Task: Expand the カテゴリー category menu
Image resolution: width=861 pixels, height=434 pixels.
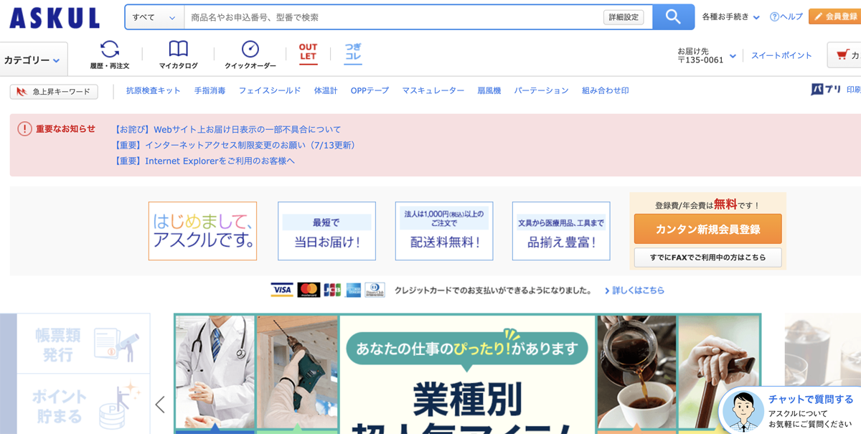Action: [x=32, y=60]
